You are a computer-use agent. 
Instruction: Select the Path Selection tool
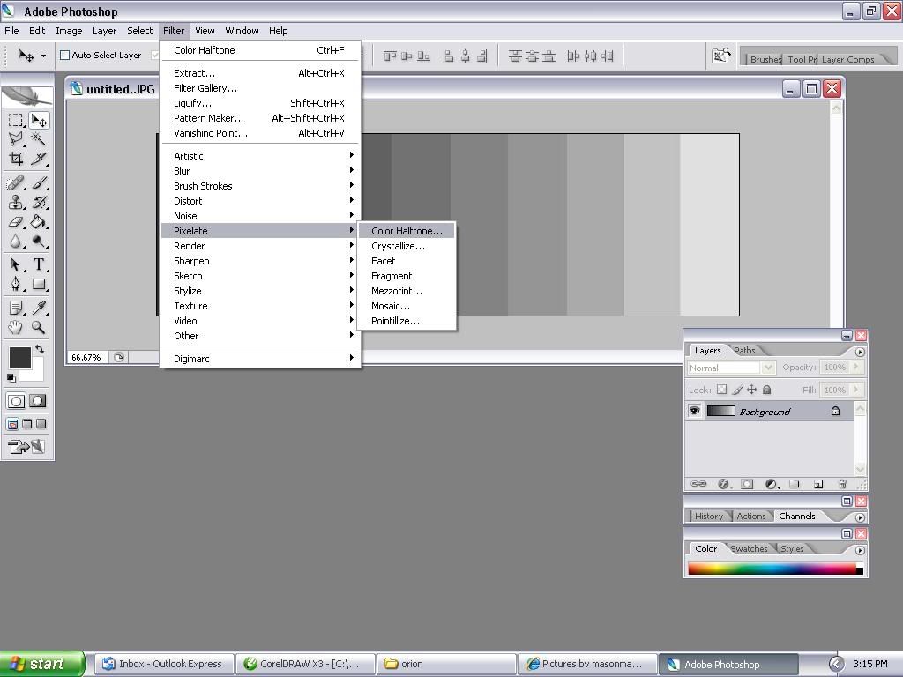[16, 264]
